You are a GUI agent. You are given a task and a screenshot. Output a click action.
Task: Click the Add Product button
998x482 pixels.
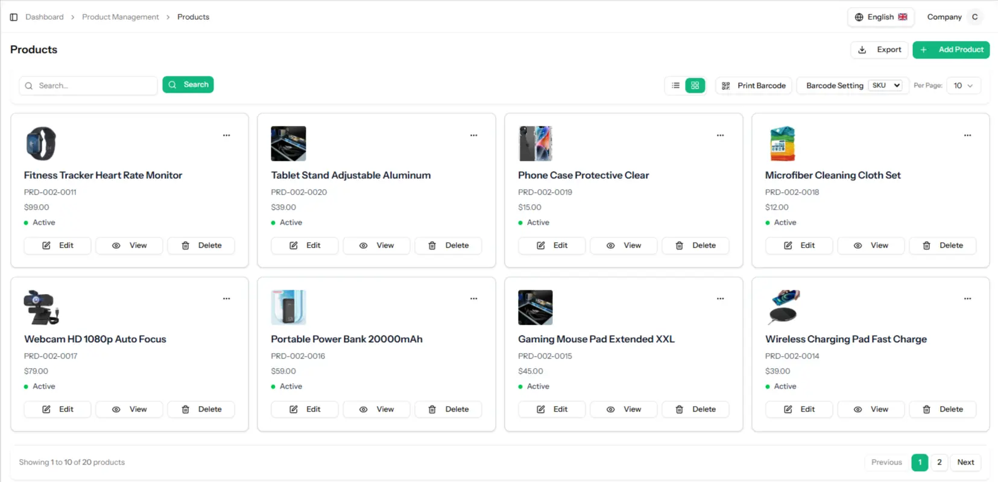pos(951,49)
